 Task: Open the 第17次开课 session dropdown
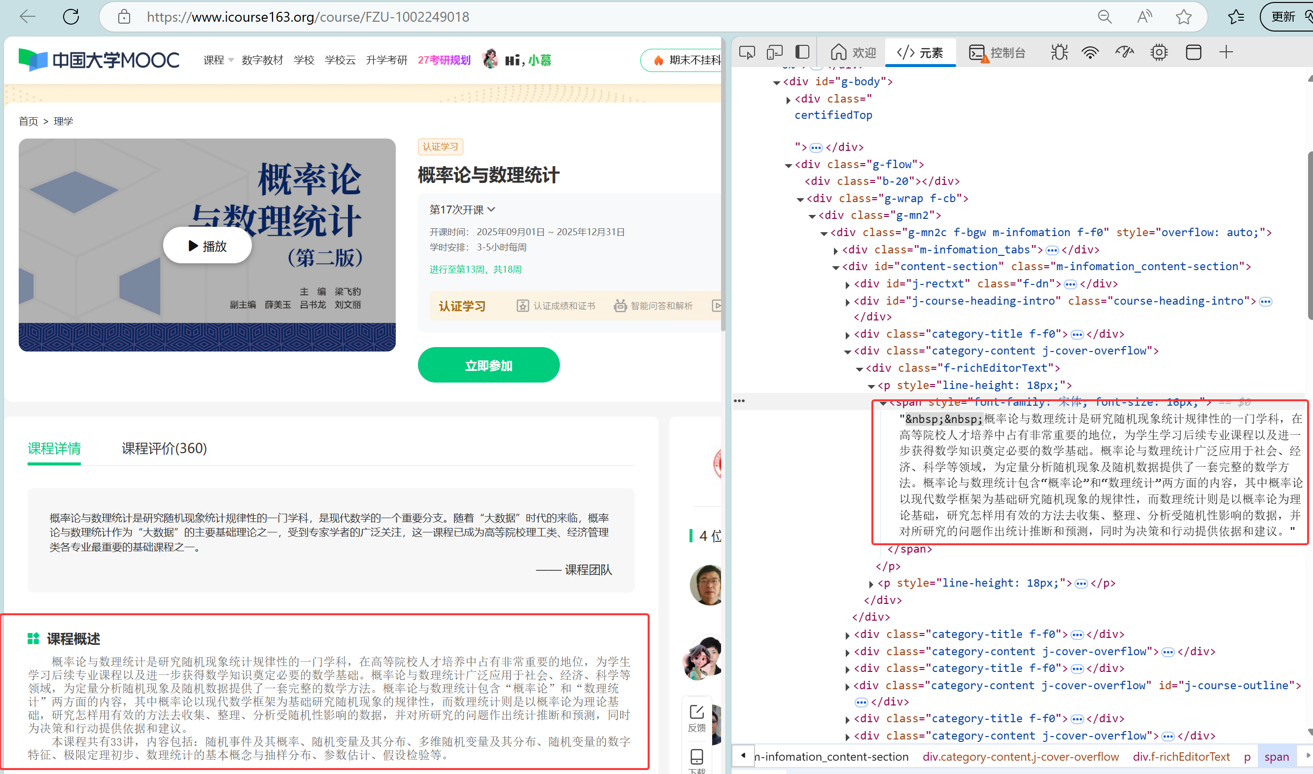coord(461,210)
